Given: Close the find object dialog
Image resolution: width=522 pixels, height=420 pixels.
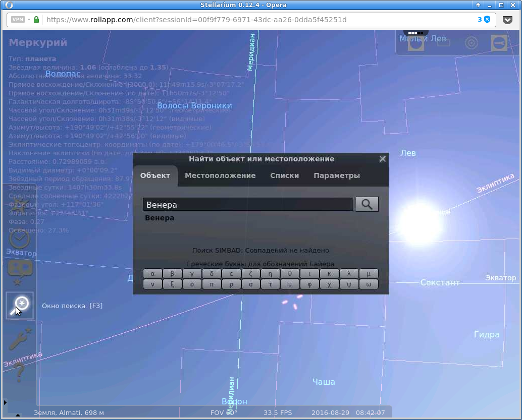Looking at the screenshot, I should [x=383, y=159].
